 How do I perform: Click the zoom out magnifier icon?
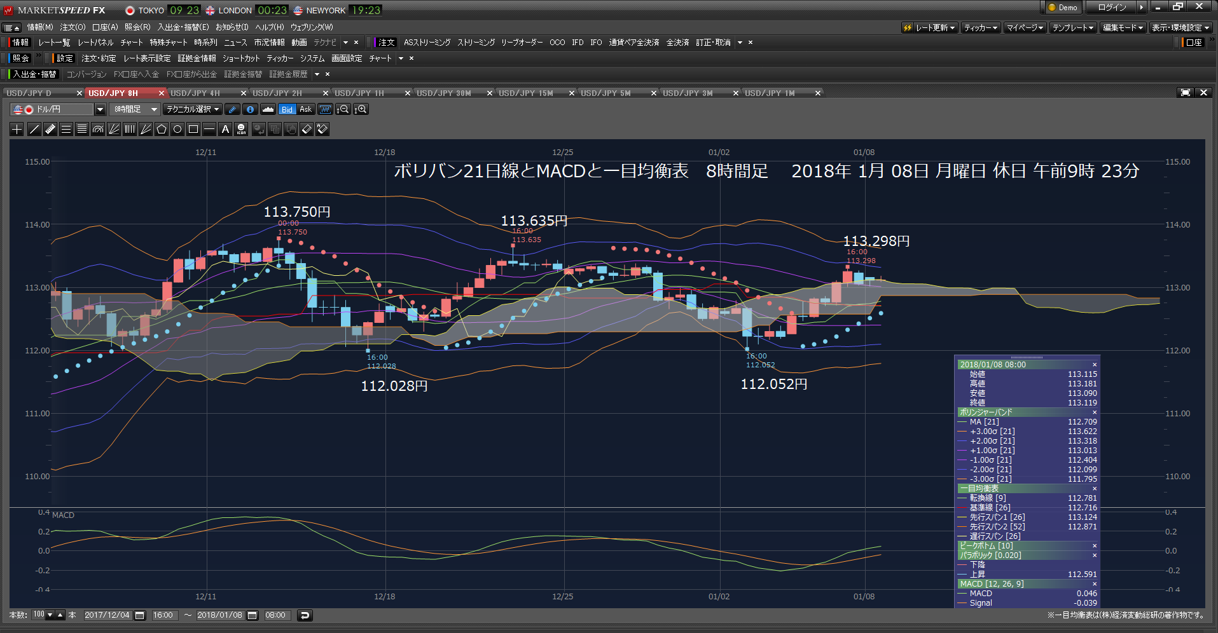343,109
